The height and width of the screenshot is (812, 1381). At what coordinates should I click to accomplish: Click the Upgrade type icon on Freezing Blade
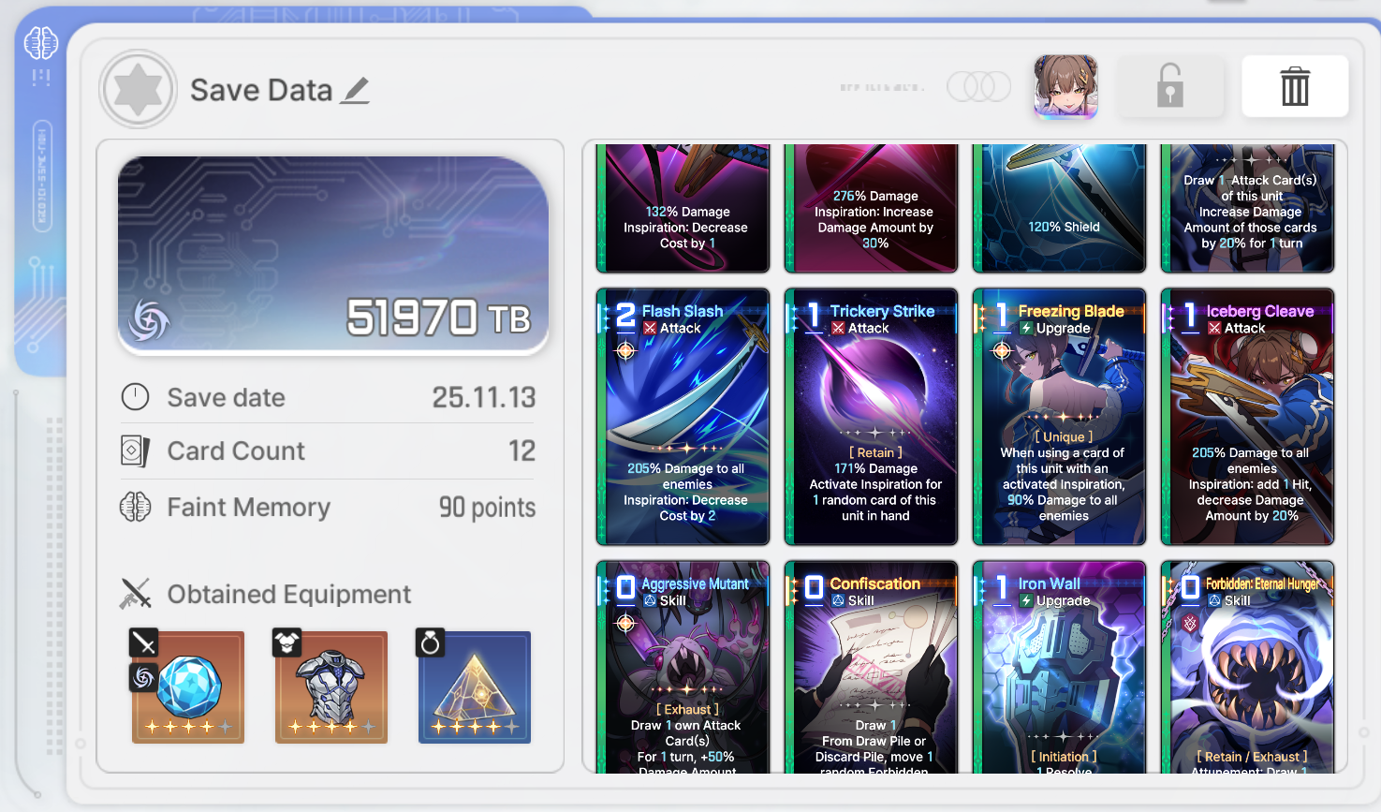[x=1026, y=329]
